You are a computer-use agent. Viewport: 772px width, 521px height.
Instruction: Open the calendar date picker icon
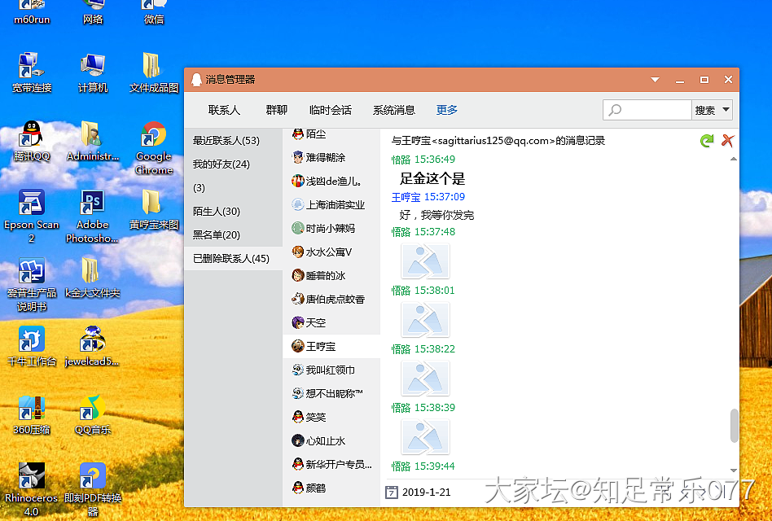click(392, 493)
